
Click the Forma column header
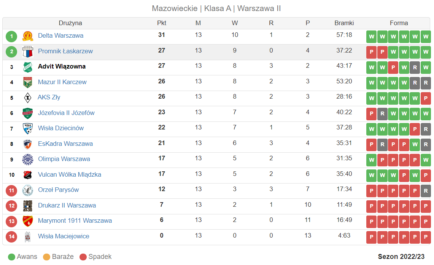399,23
